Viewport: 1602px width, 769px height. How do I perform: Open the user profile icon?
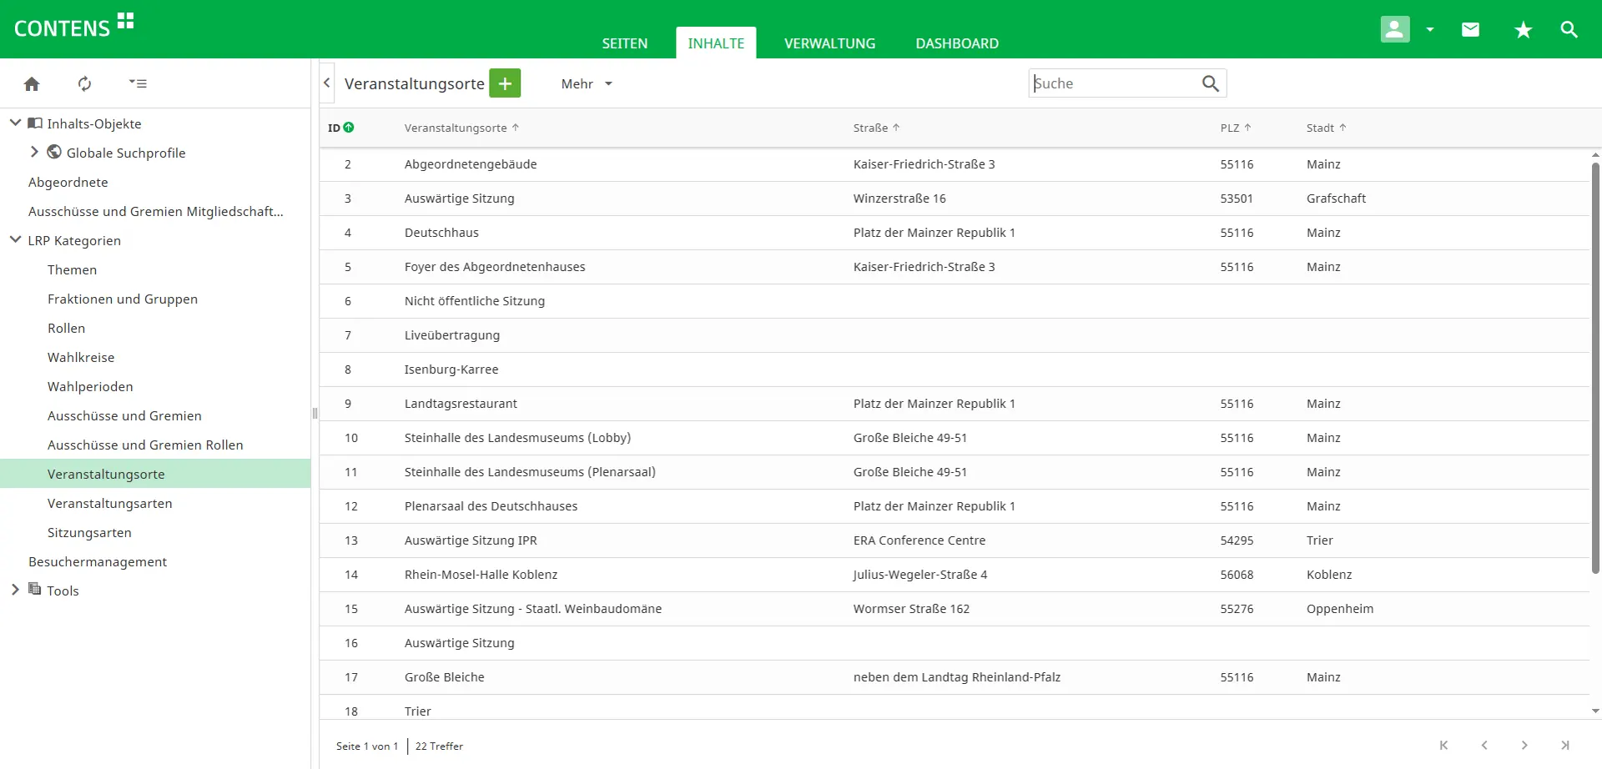point(1394,29)
